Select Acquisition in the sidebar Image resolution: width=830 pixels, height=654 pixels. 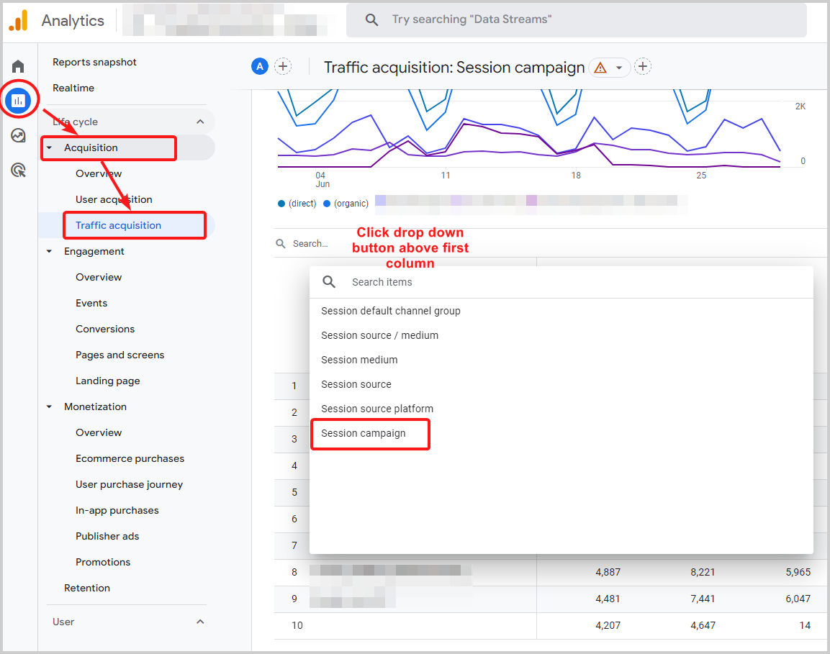pyautogui.click(x=91, y=147)
